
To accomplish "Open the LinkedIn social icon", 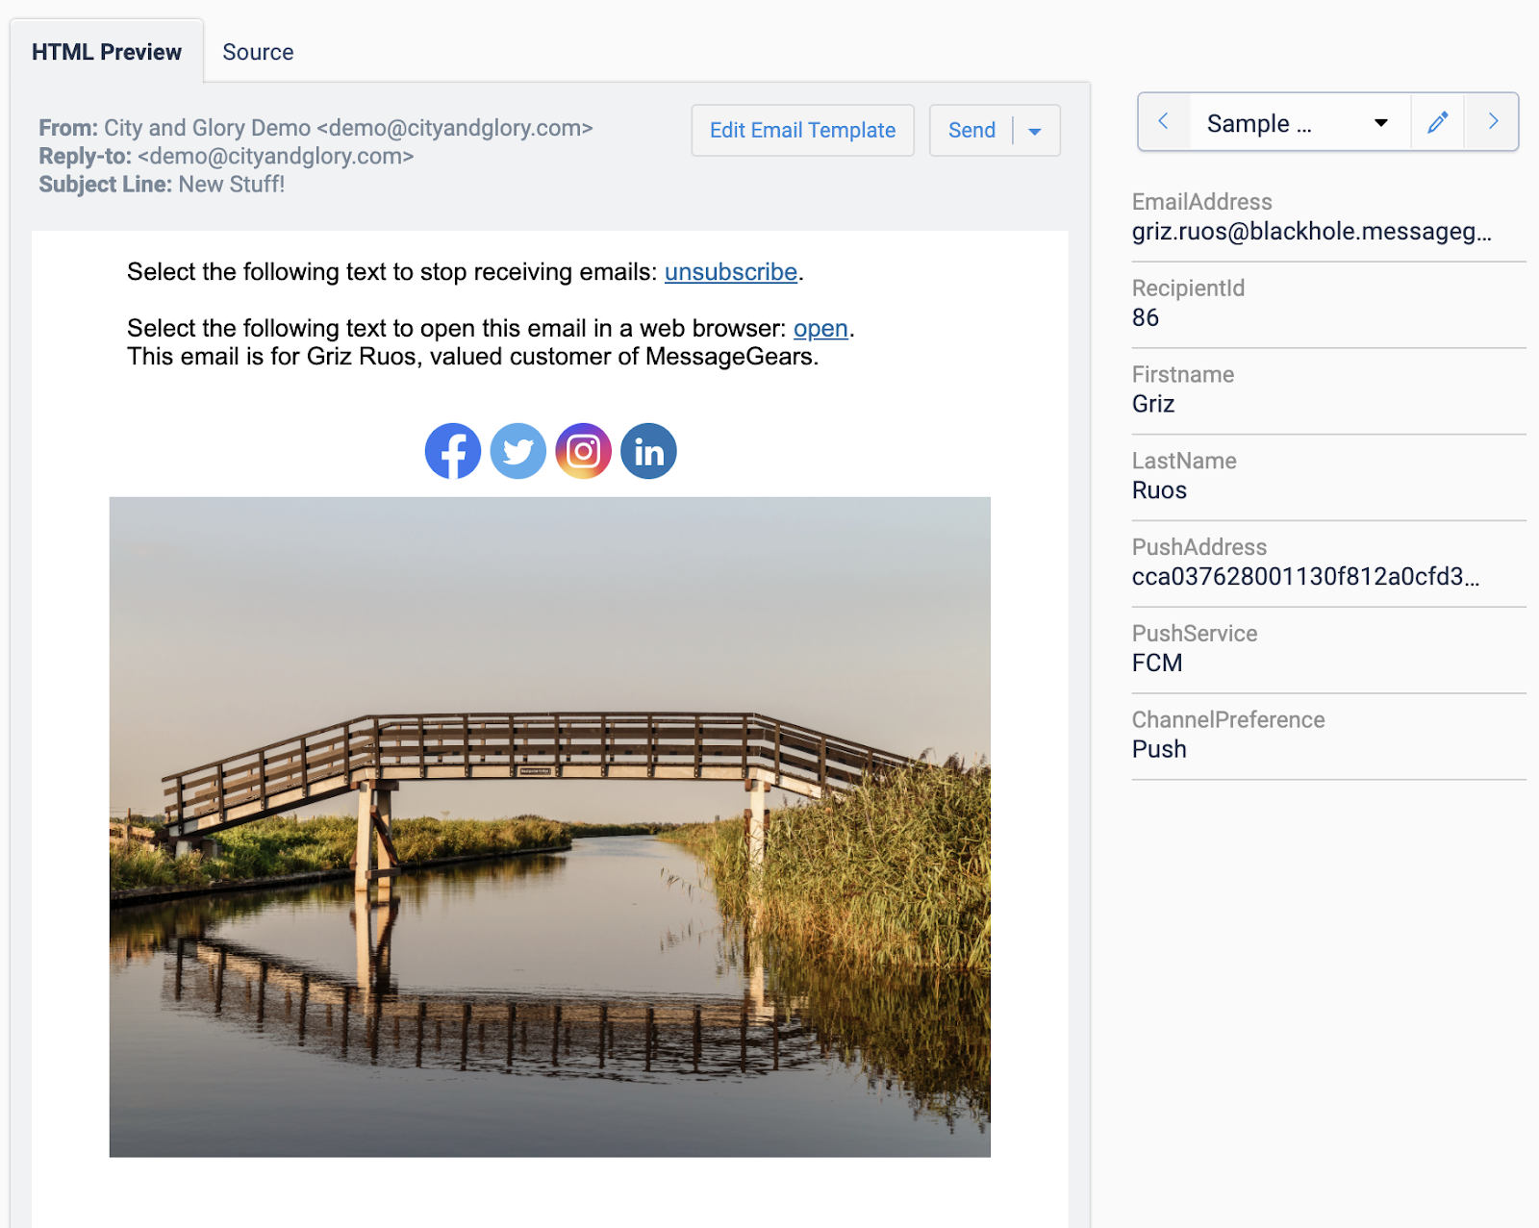I will pyautogui.click(x=648, y=451).
